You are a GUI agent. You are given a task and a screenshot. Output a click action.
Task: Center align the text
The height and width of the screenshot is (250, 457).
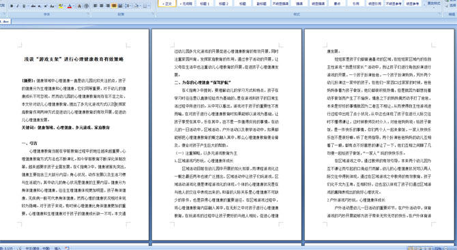coord(102,5)
